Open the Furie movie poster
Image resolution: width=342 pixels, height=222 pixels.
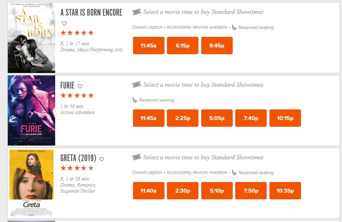tap(31, 110)
